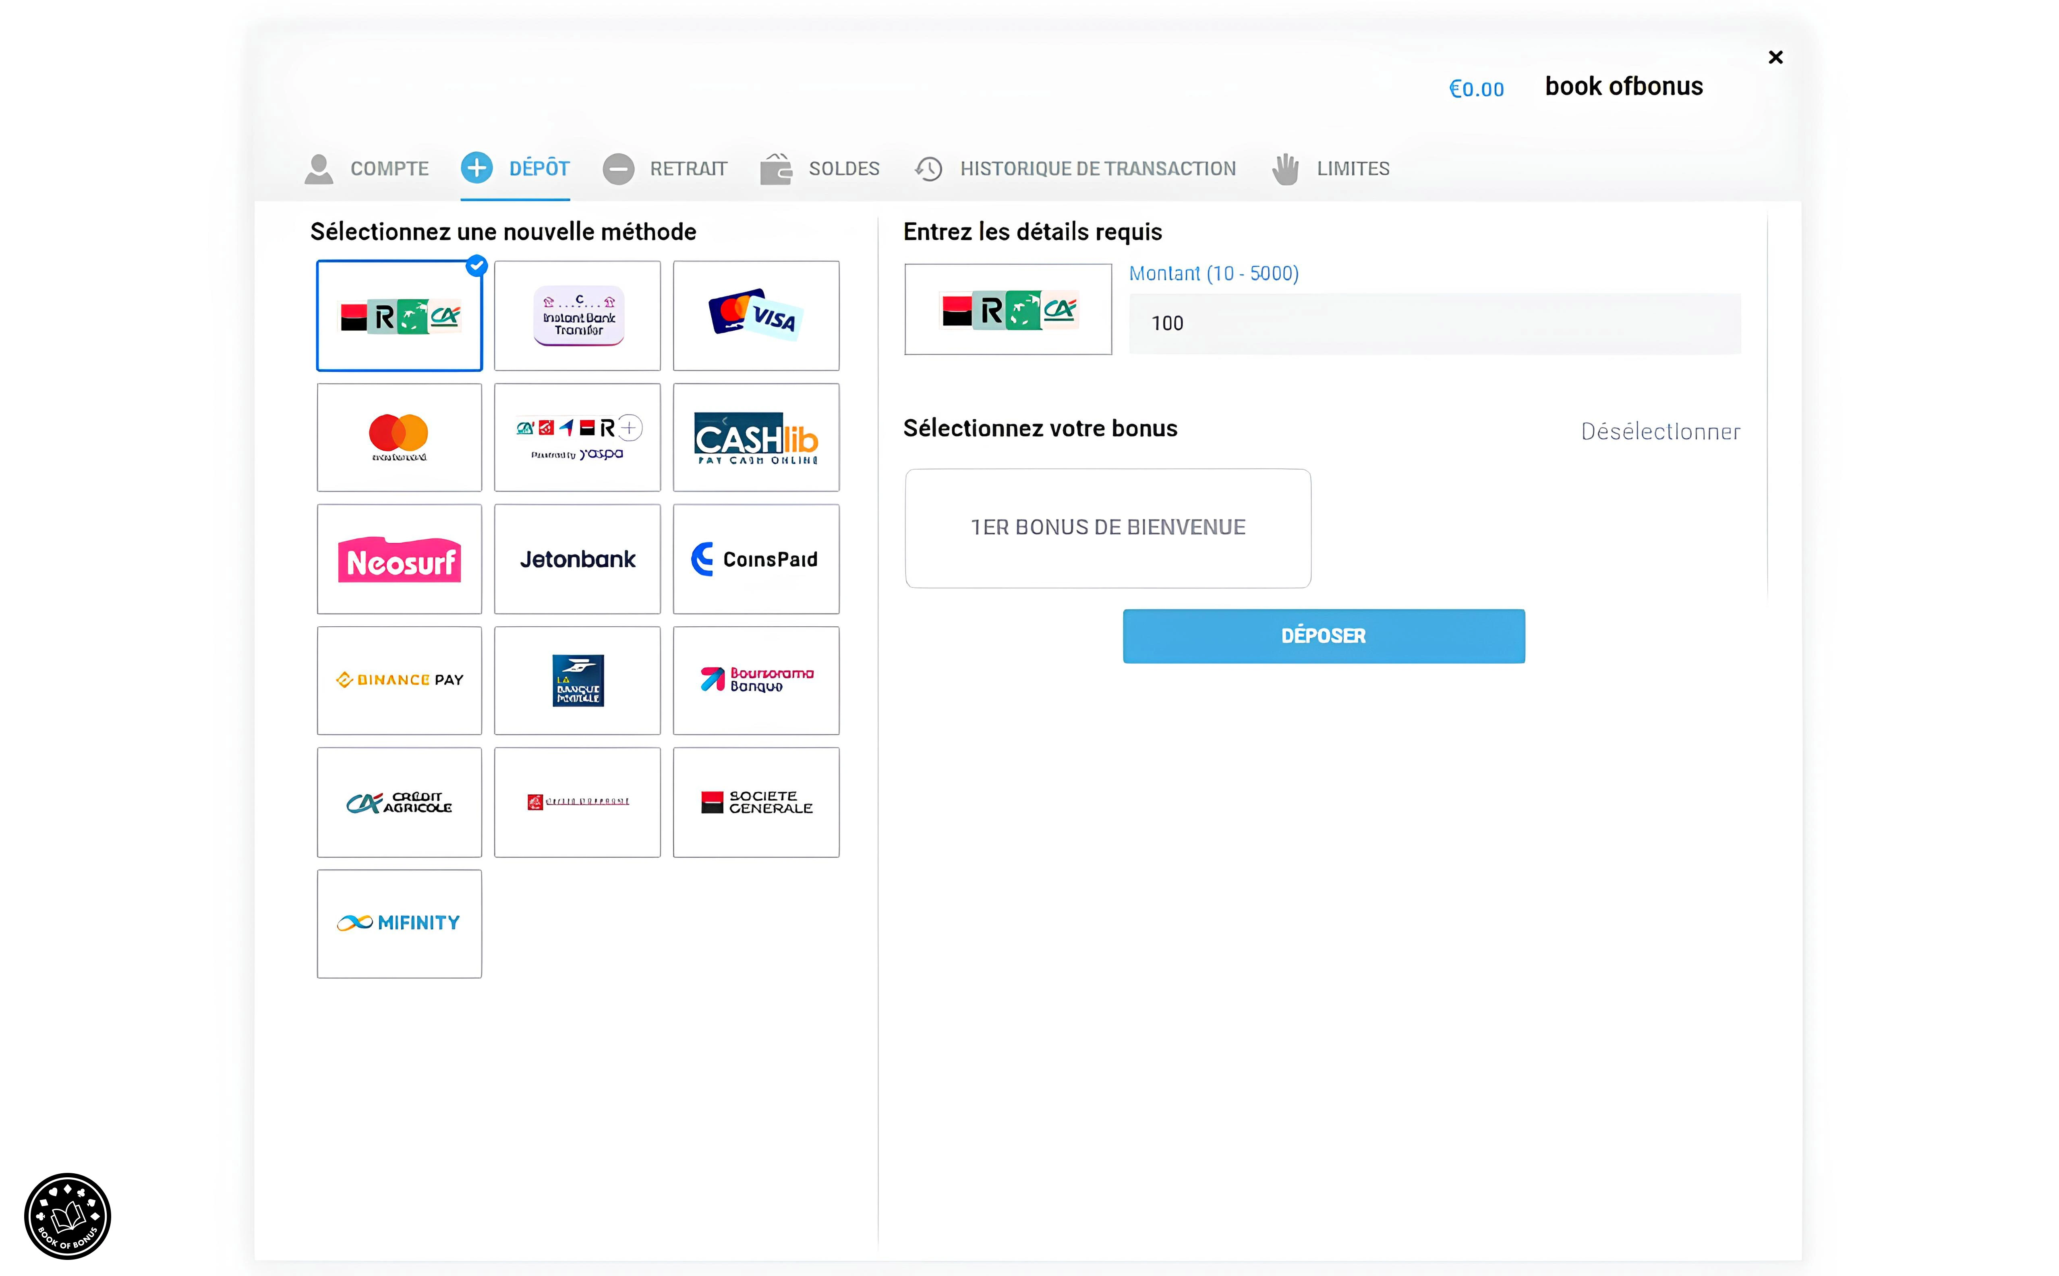Click the selected method logo in details panel
The image size is (2059, 1276).
point(1009,310)
